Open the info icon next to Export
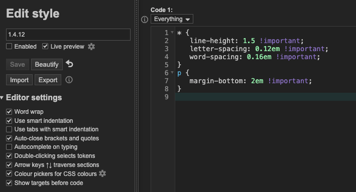356x192 pixels. click(69, 80)
